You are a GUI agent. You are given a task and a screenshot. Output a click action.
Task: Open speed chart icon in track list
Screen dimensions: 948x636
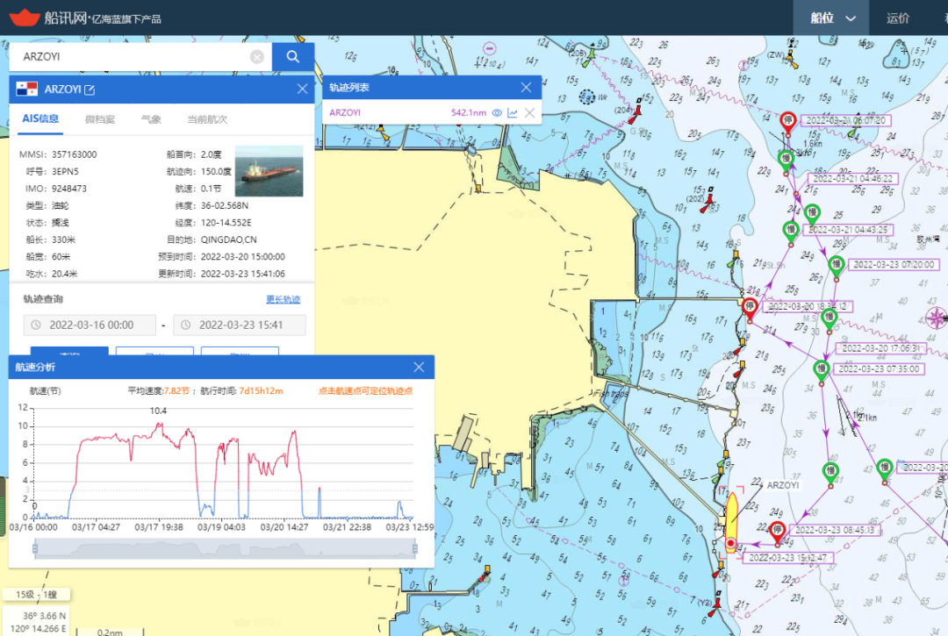pos(513,113)
